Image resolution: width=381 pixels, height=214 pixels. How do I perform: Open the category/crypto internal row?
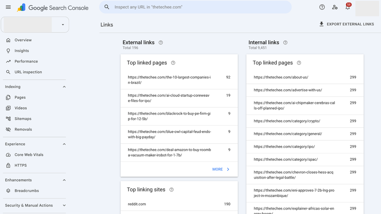tap(305, 121)
